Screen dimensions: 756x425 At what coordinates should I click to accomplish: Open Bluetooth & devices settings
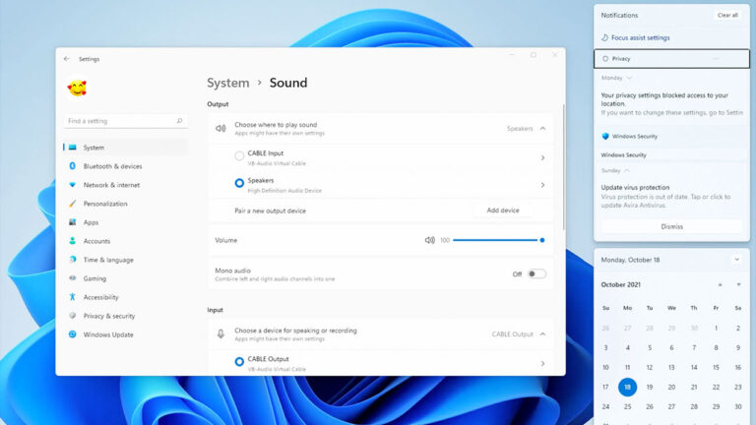point(125,166)
